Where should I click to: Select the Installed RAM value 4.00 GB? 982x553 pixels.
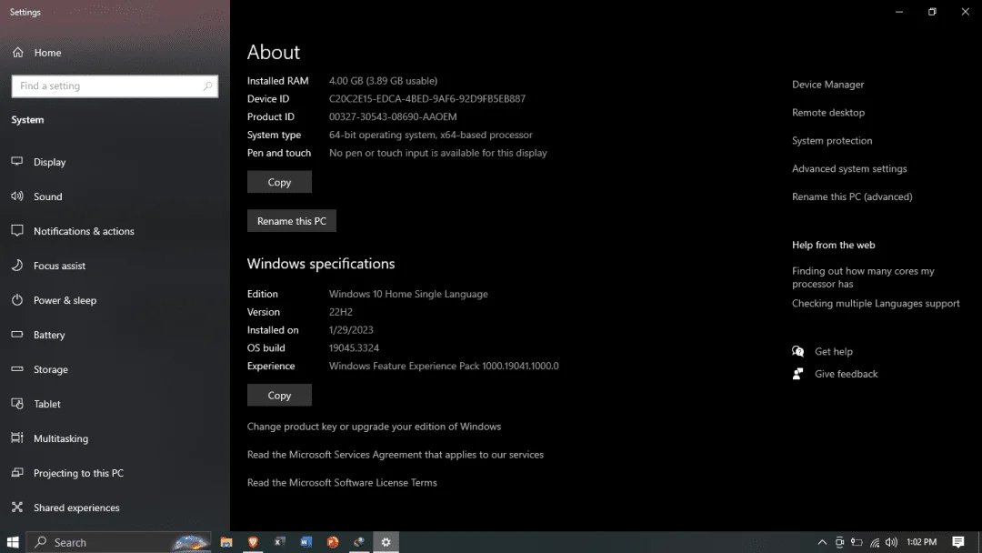click(x=384, y=81)
